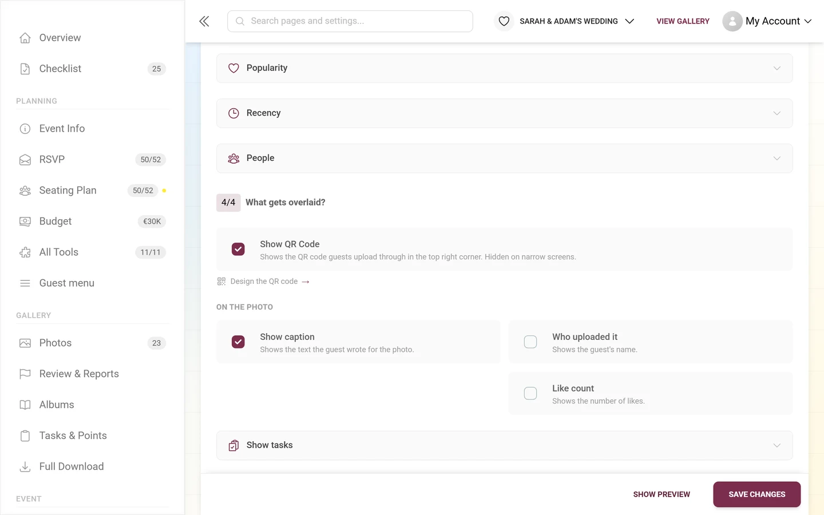The image size is (824, 515).
Task: Click the Photos label in sidebar
Action: click(56, 343)
